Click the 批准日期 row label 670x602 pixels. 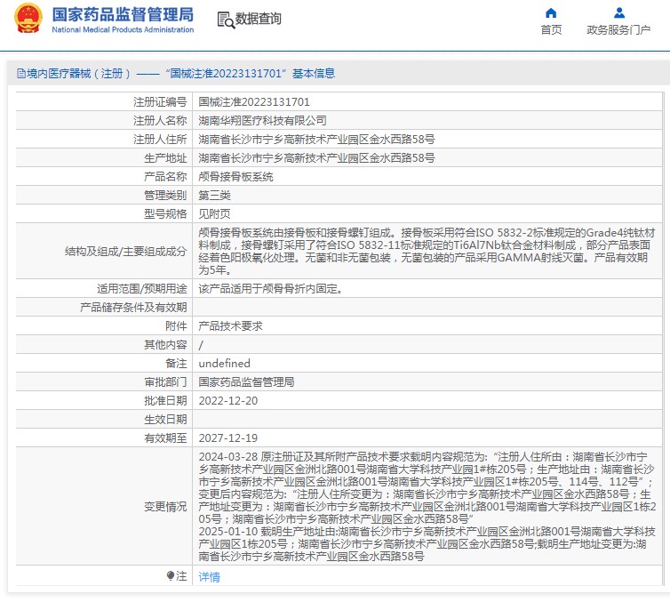[x=165, y=401]
